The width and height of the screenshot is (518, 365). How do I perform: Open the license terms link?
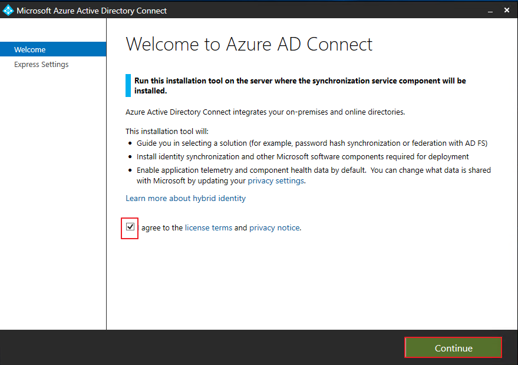(x=209, y=227)
